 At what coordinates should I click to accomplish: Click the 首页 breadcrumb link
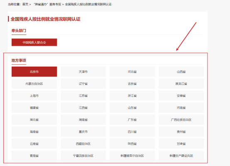[25, 4]
